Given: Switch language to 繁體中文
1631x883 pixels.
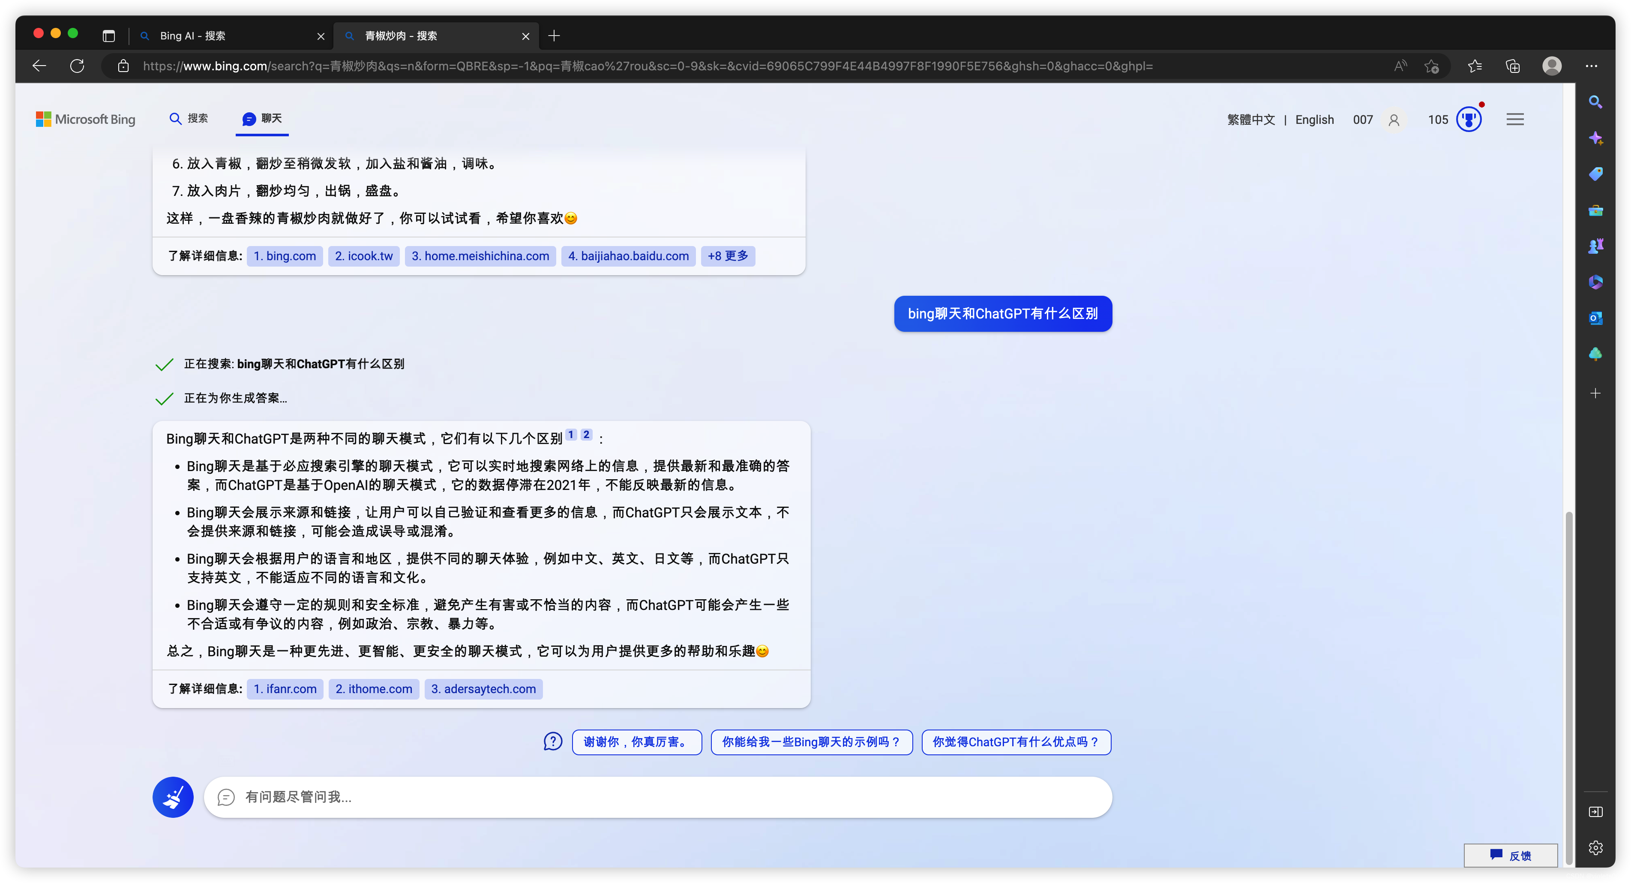Looking at the screenshot, I should click(1250, 120).
